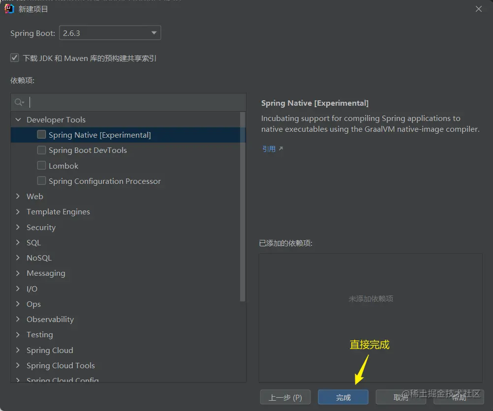Screen dimensions: 493x411
Task: Select the Spring Cloud tree label
Action: point(50,350)
